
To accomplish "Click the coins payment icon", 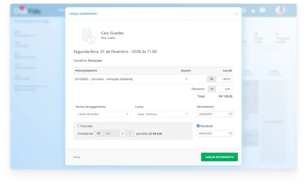I will (x=87, y=36).
